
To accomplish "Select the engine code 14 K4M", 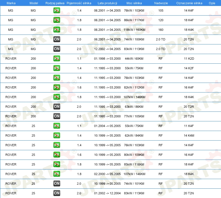I will [189, 135].
